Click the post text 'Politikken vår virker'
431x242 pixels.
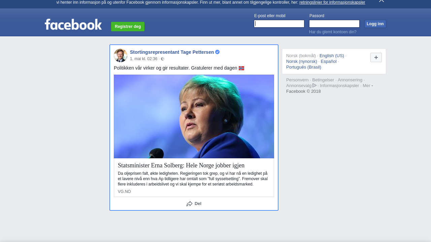175,68
